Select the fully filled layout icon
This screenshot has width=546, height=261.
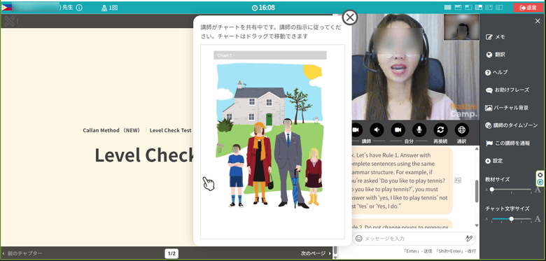448,7
